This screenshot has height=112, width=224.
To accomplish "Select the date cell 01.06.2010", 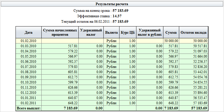I will click(28, 62).
